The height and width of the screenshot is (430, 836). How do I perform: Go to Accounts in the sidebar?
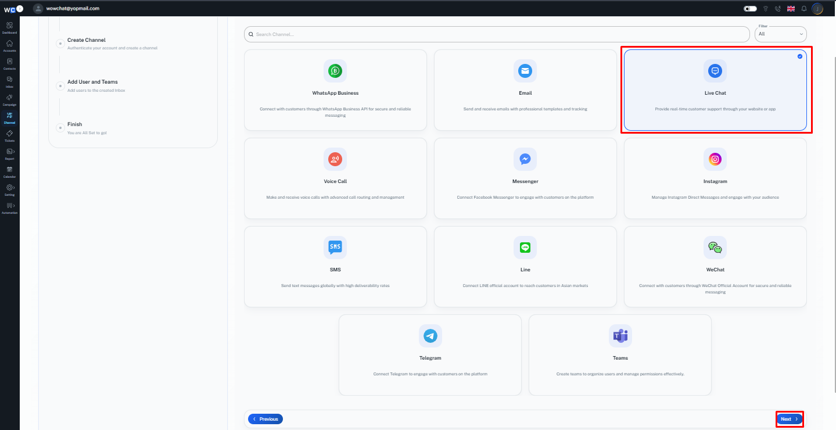pyautogui.click(x=9, y=45)
